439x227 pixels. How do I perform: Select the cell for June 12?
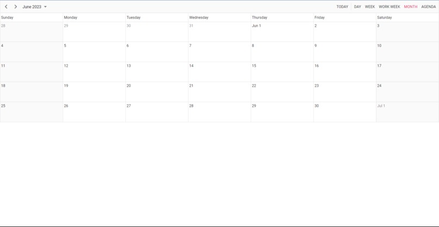(94, 72)
